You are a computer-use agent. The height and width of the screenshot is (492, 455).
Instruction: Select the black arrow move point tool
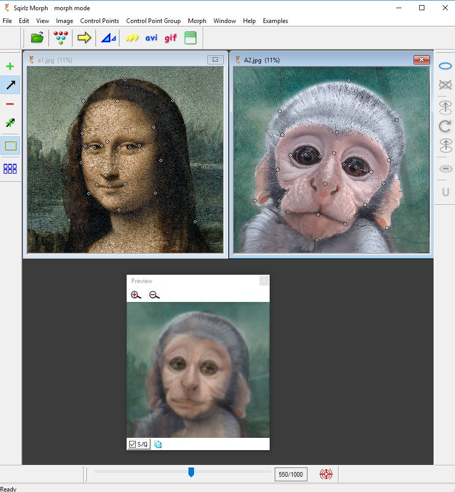tap(10, 85)
